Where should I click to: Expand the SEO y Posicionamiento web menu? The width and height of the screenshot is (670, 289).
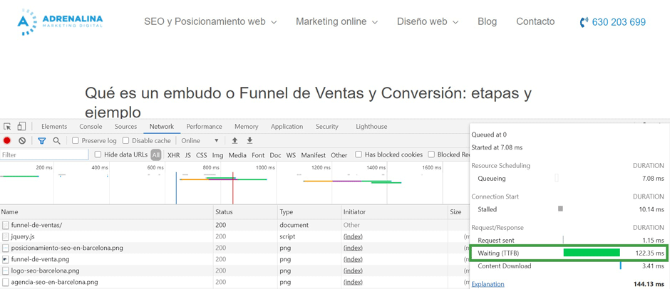(210, 22)
